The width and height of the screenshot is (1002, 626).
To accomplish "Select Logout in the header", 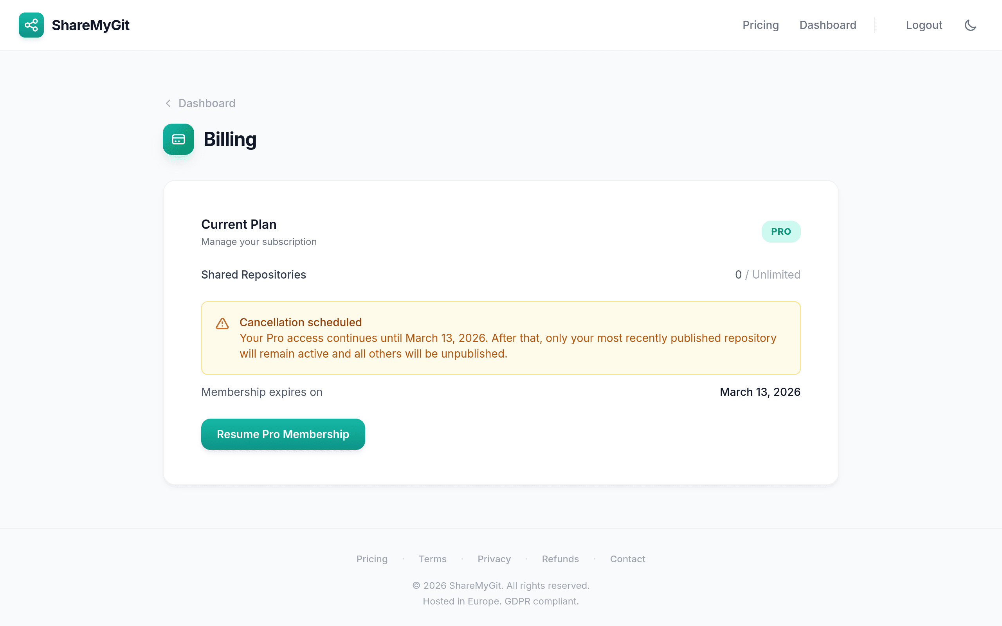I will (x=924, y=25).
